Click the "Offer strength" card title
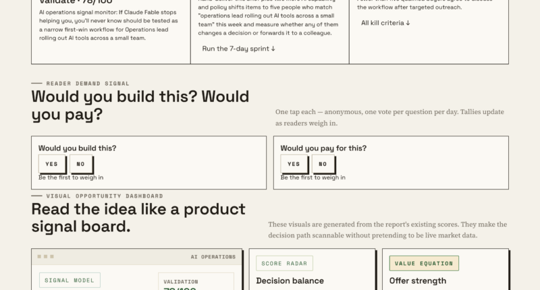This screenshot has height=290, width=540. [x=418, y=281]
